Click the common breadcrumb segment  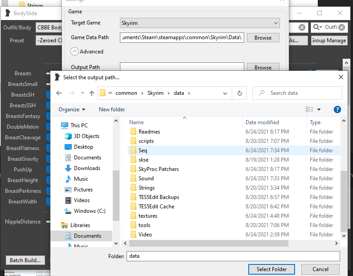click(126, 93)
